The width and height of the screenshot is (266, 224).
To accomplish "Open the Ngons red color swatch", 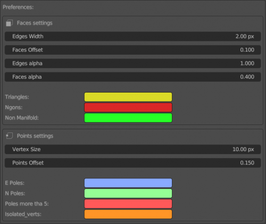I will pos(128,107).
